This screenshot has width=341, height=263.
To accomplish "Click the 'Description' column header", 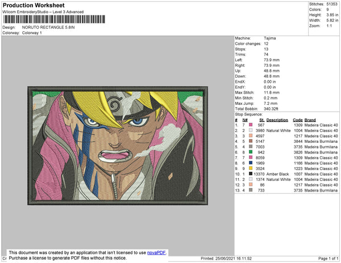I will [277, 120].
